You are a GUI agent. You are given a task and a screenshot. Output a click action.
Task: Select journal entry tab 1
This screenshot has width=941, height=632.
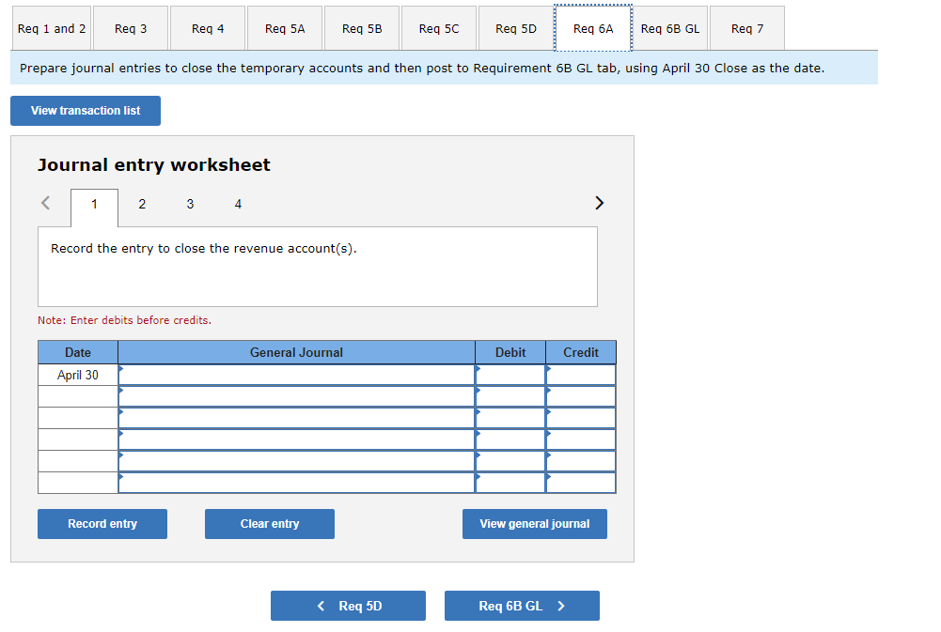(x=94, y=205)
